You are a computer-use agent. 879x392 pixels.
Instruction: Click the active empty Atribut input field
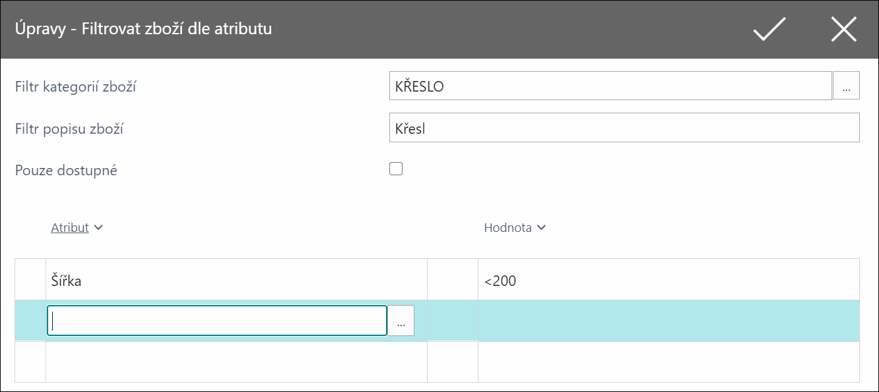(x=217, y=321)
